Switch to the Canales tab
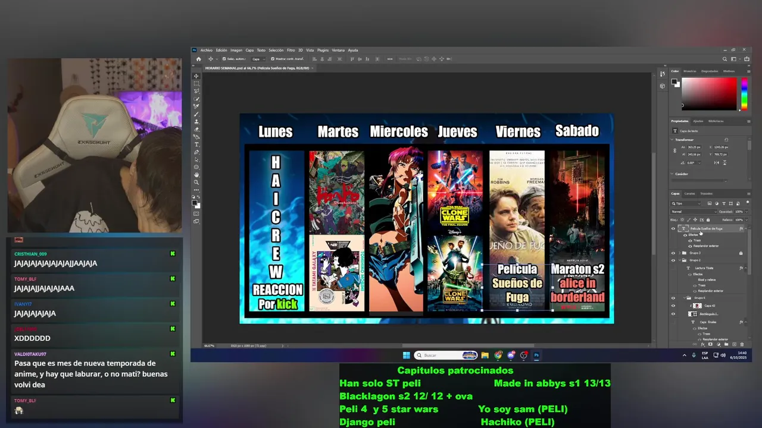 [x=690, y=194]
